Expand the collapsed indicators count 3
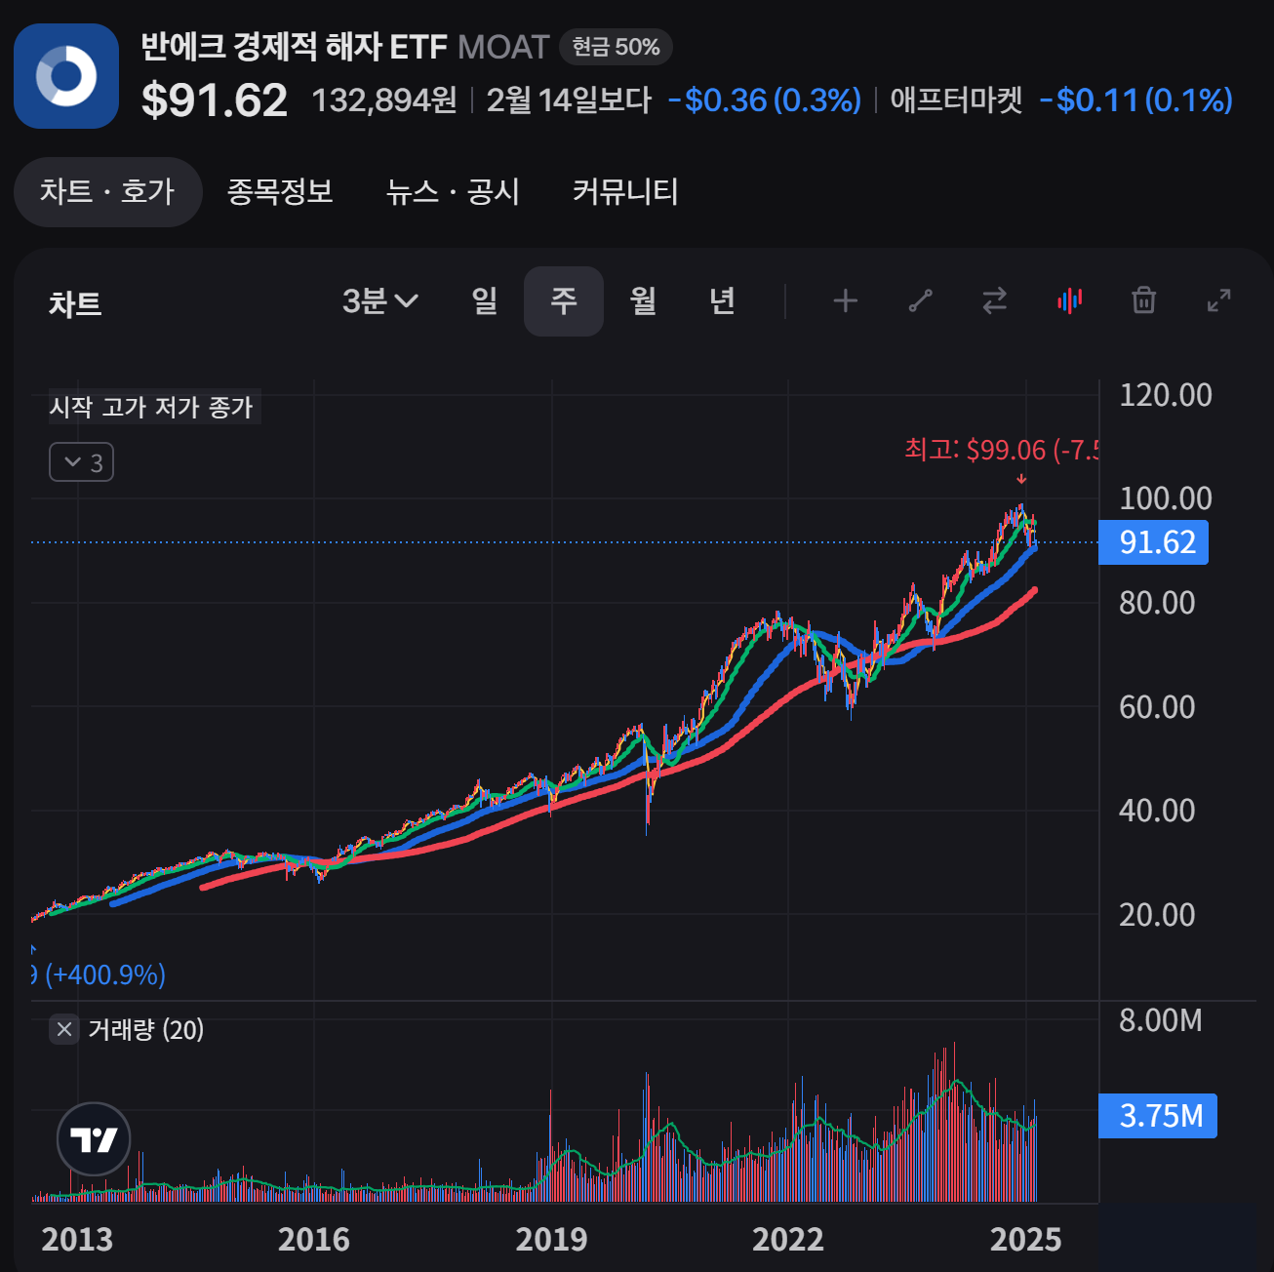The width and height of the screenshot is (1274, 1272). (82, 462)
